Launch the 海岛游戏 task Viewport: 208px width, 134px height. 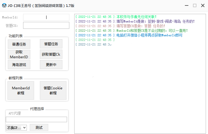(x=19, y=65)
